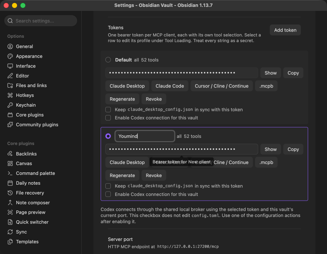Click the search magnifier icon in settings
The image size is (327, 254).
(x=10, y=21)
